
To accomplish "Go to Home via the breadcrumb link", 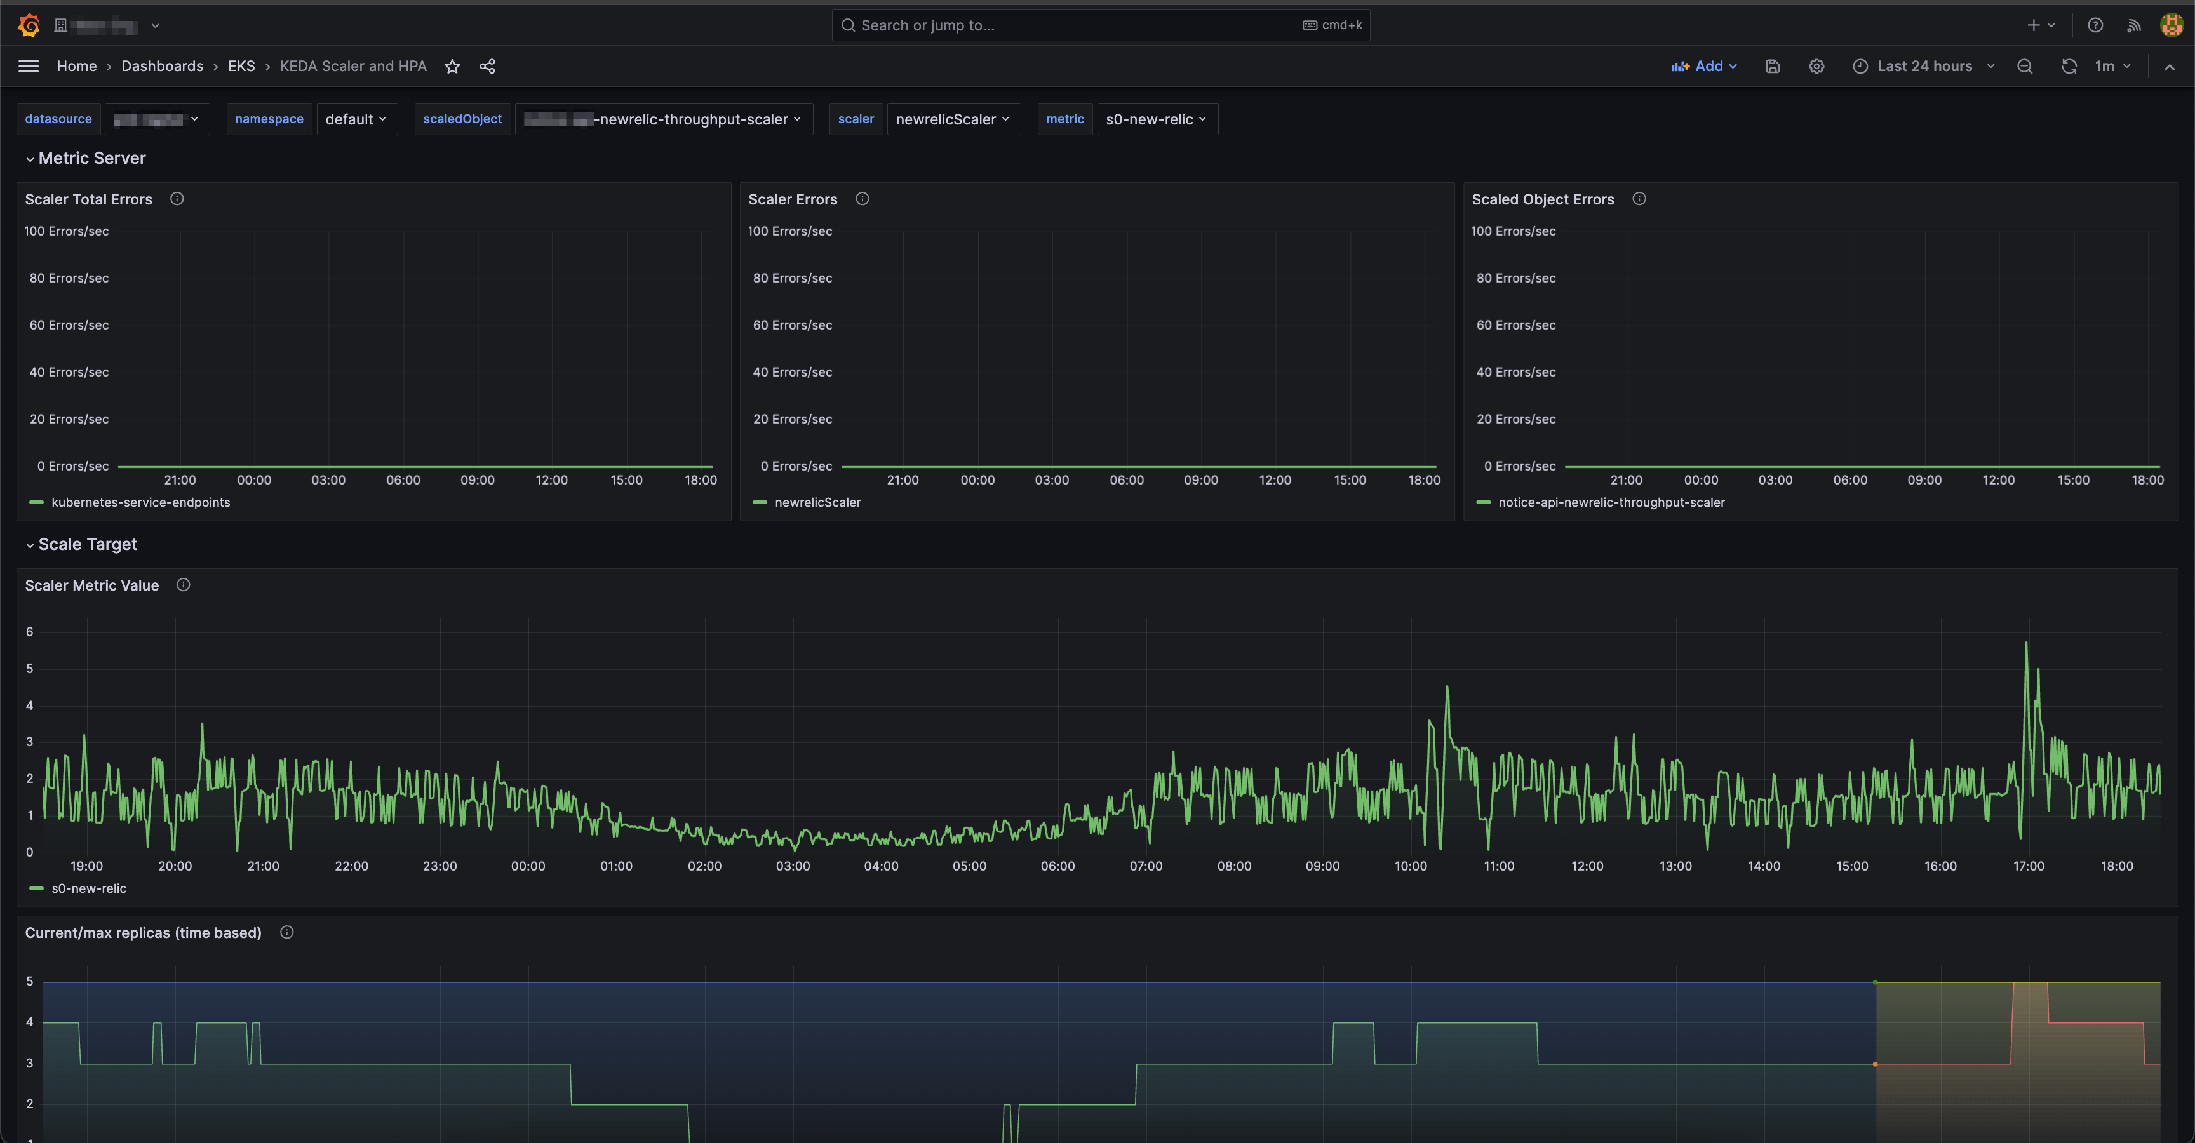I will [77, 65].
